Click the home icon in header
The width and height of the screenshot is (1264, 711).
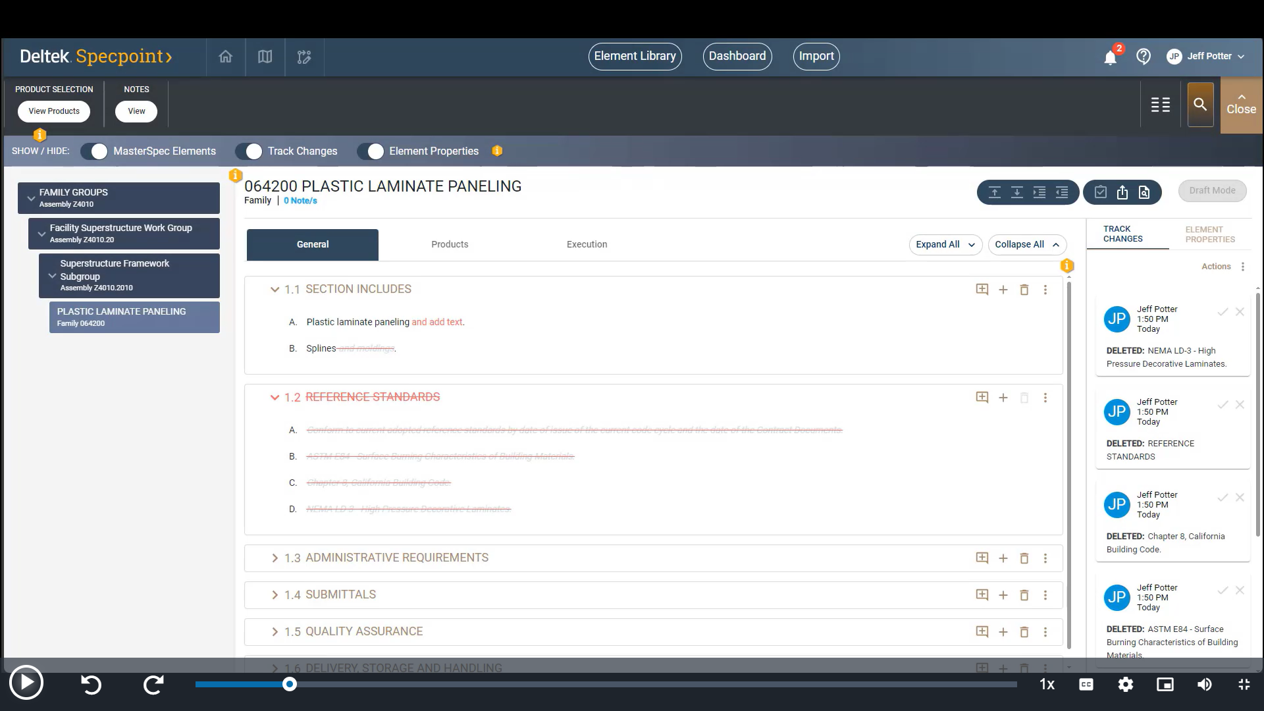225,57
